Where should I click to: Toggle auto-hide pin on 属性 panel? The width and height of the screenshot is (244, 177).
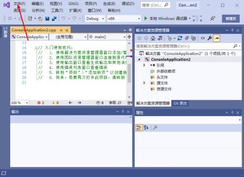(x=232, y=112)
